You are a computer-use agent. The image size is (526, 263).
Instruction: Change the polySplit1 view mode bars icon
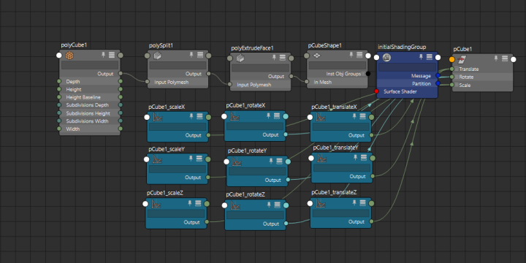200,55
